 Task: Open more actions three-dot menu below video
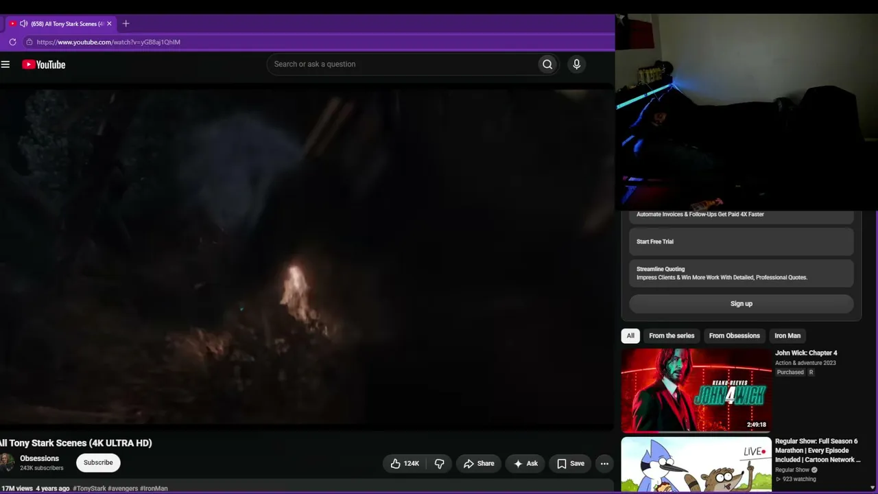coord(604,464)
